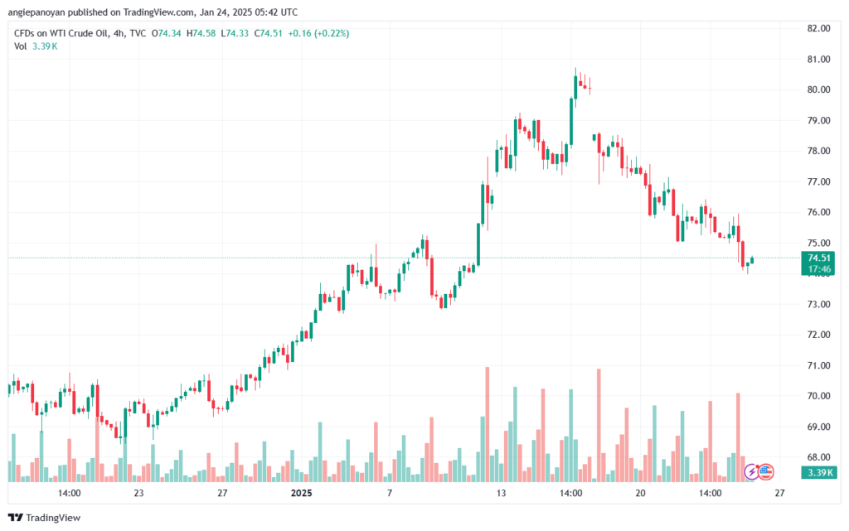The image size is (849, 531).
Task: Click the +0.16 (+0.22%) change value
Action: pyautogui.click(x=318, y=33)
